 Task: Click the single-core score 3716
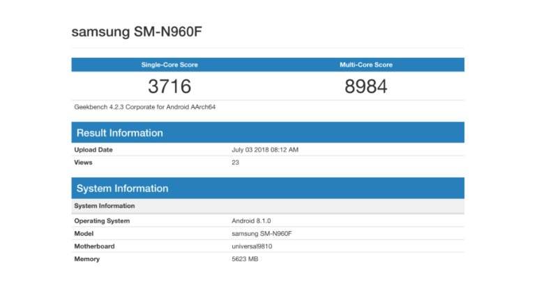point(169,86)
